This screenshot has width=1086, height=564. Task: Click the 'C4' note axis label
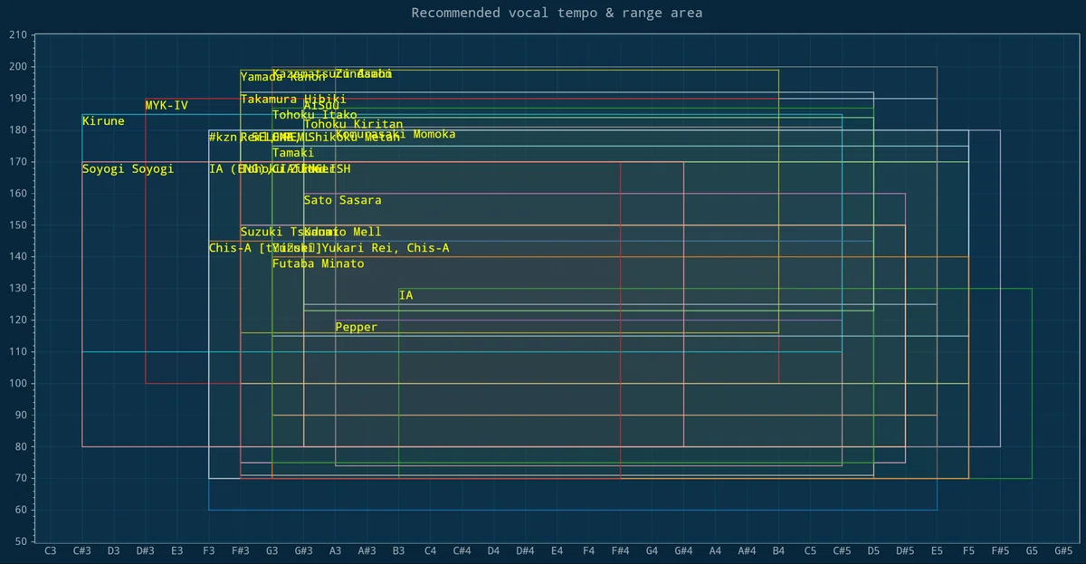(430, 550)
